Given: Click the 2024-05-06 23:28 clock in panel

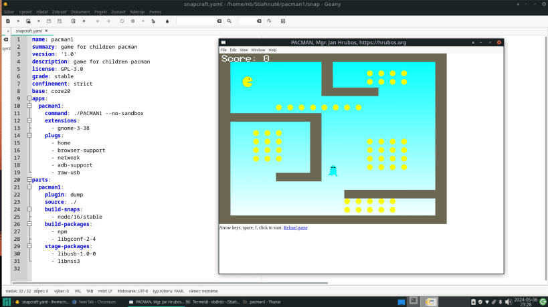Looking at the screenshot, I should point(526,302).
